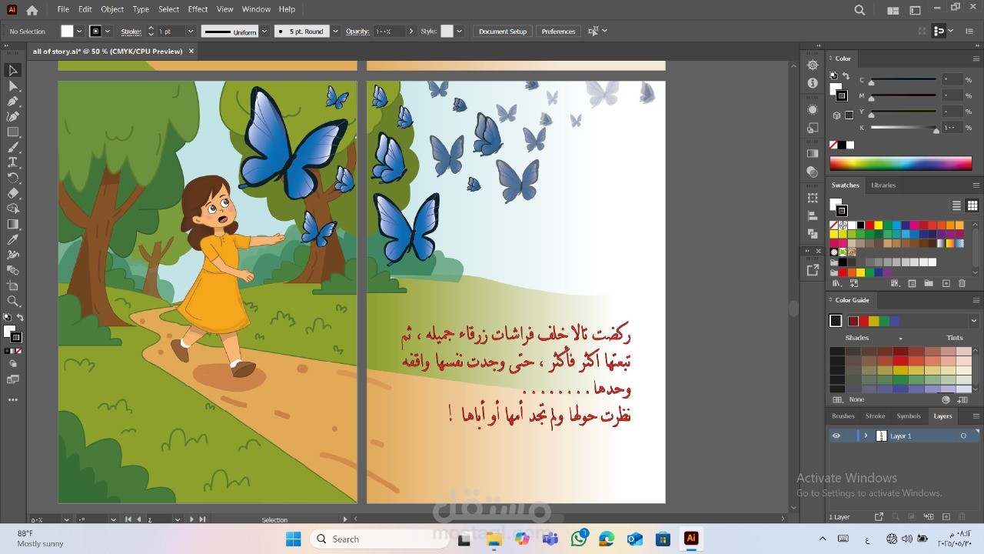
Task: Click the Document Setup button
Action: point(503,32)
